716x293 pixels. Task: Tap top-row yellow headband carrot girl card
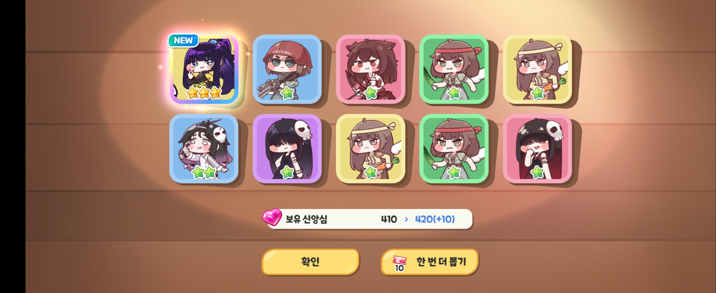[x=537, y=69]
